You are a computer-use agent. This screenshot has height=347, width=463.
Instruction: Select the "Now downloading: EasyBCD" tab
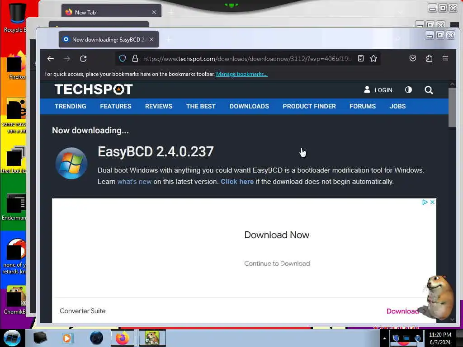pos(109,40)
